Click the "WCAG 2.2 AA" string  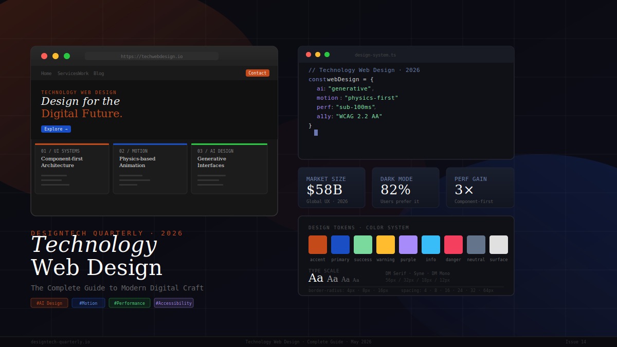point(359,116)
